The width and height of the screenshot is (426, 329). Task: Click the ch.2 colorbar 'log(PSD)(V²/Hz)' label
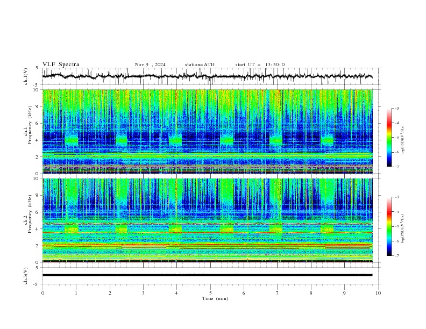click(403, 229)
